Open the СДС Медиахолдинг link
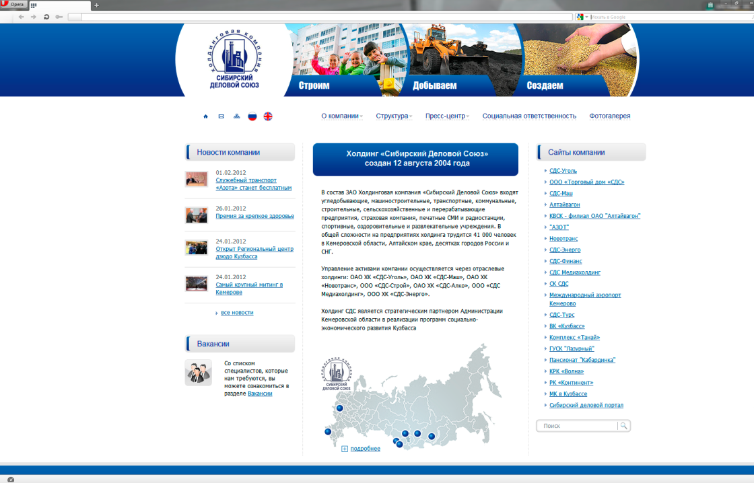The image size is (754, 483). click(x=575, y=272)
